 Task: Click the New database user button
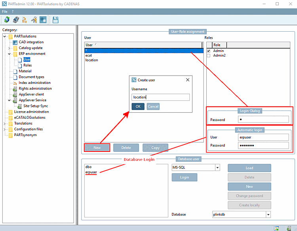pos(249,187)
